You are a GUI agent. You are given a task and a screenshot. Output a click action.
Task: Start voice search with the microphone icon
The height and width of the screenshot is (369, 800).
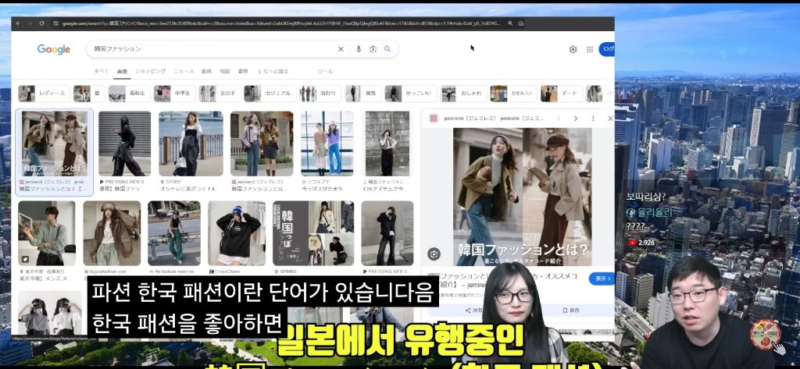click(x=359, y=49)
